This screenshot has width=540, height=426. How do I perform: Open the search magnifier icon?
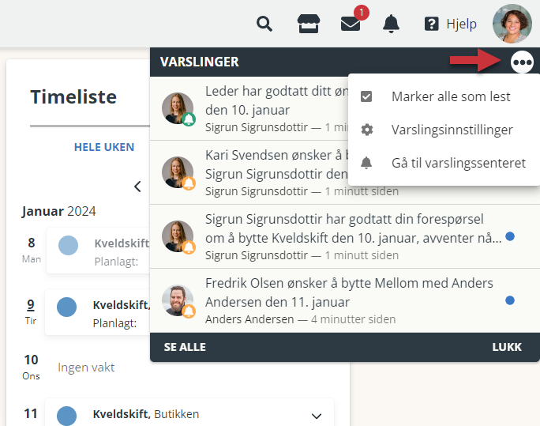[264, 24]
